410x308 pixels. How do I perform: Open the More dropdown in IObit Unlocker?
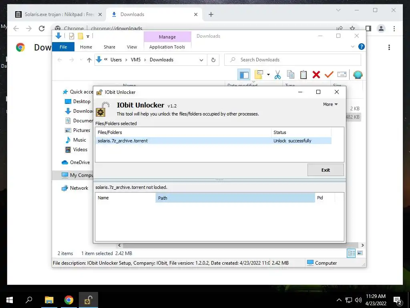point(330,104)
